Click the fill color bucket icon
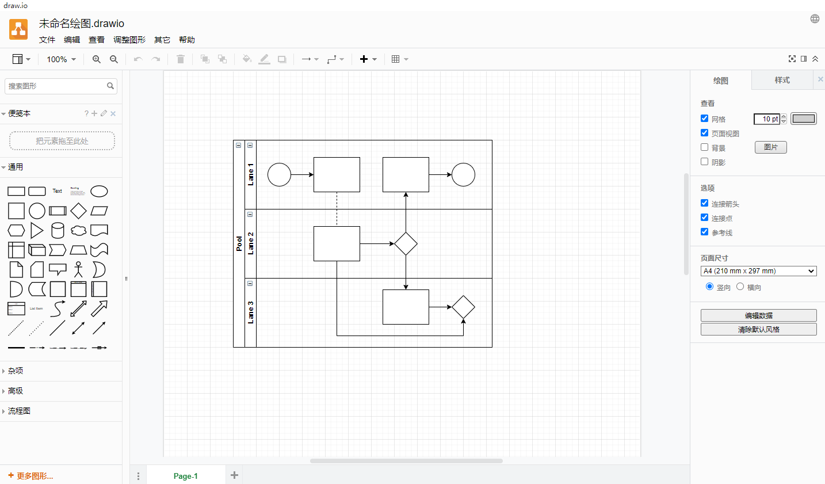Image resolution: width=825 pixels, height=484 pixels. (247, 59)
